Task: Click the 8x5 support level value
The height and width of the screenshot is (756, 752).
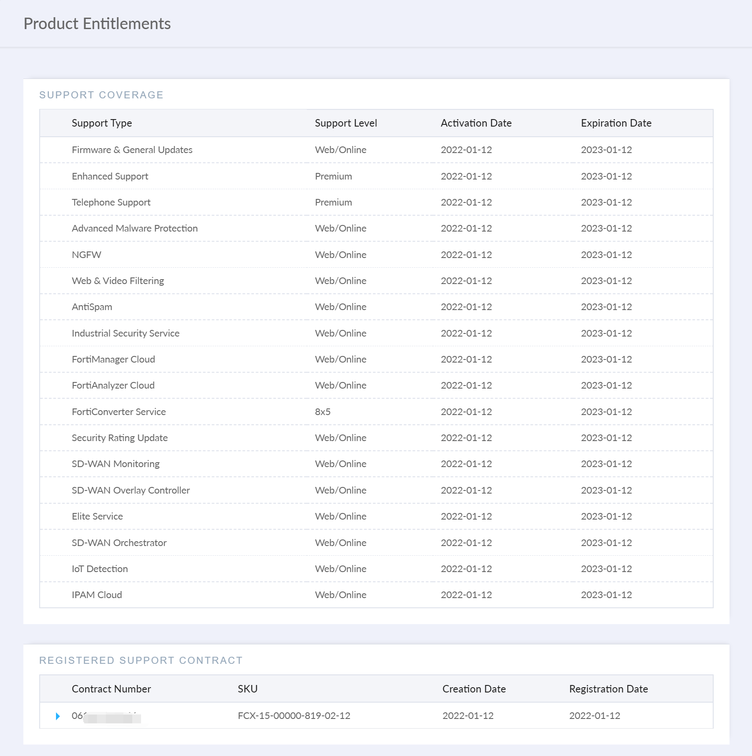Action: (x=323, y=412)
